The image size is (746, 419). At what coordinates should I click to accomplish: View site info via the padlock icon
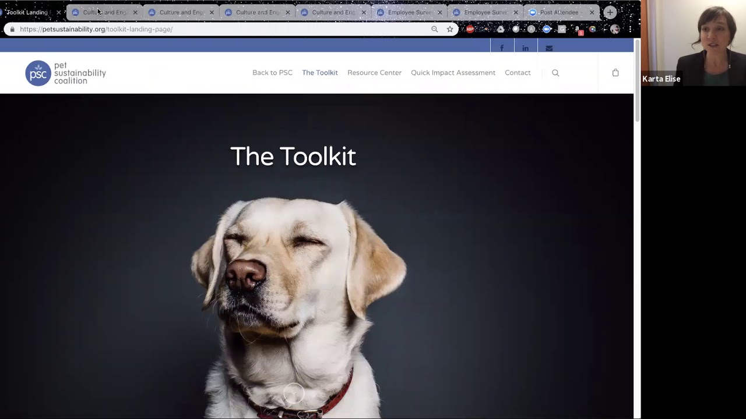click(12, 29)
